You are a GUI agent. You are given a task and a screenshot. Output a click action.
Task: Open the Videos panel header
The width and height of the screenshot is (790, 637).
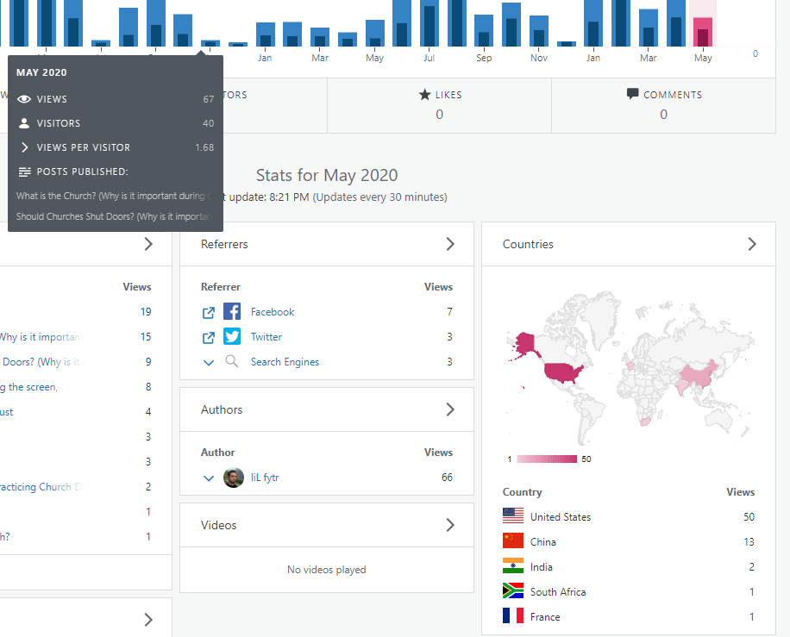click(326, 525)
